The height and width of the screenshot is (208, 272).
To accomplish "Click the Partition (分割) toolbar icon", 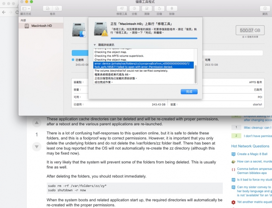I will 134,8.
